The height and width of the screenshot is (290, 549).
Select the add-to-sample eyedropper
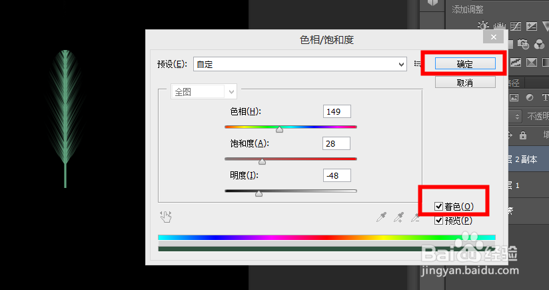pos(398,217)
